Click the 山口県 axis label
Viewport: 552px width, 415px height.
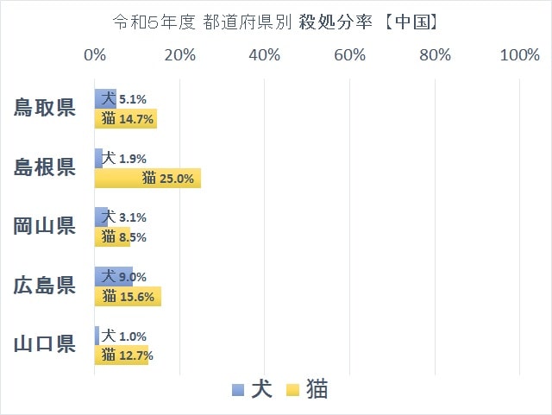click(45, 344)
